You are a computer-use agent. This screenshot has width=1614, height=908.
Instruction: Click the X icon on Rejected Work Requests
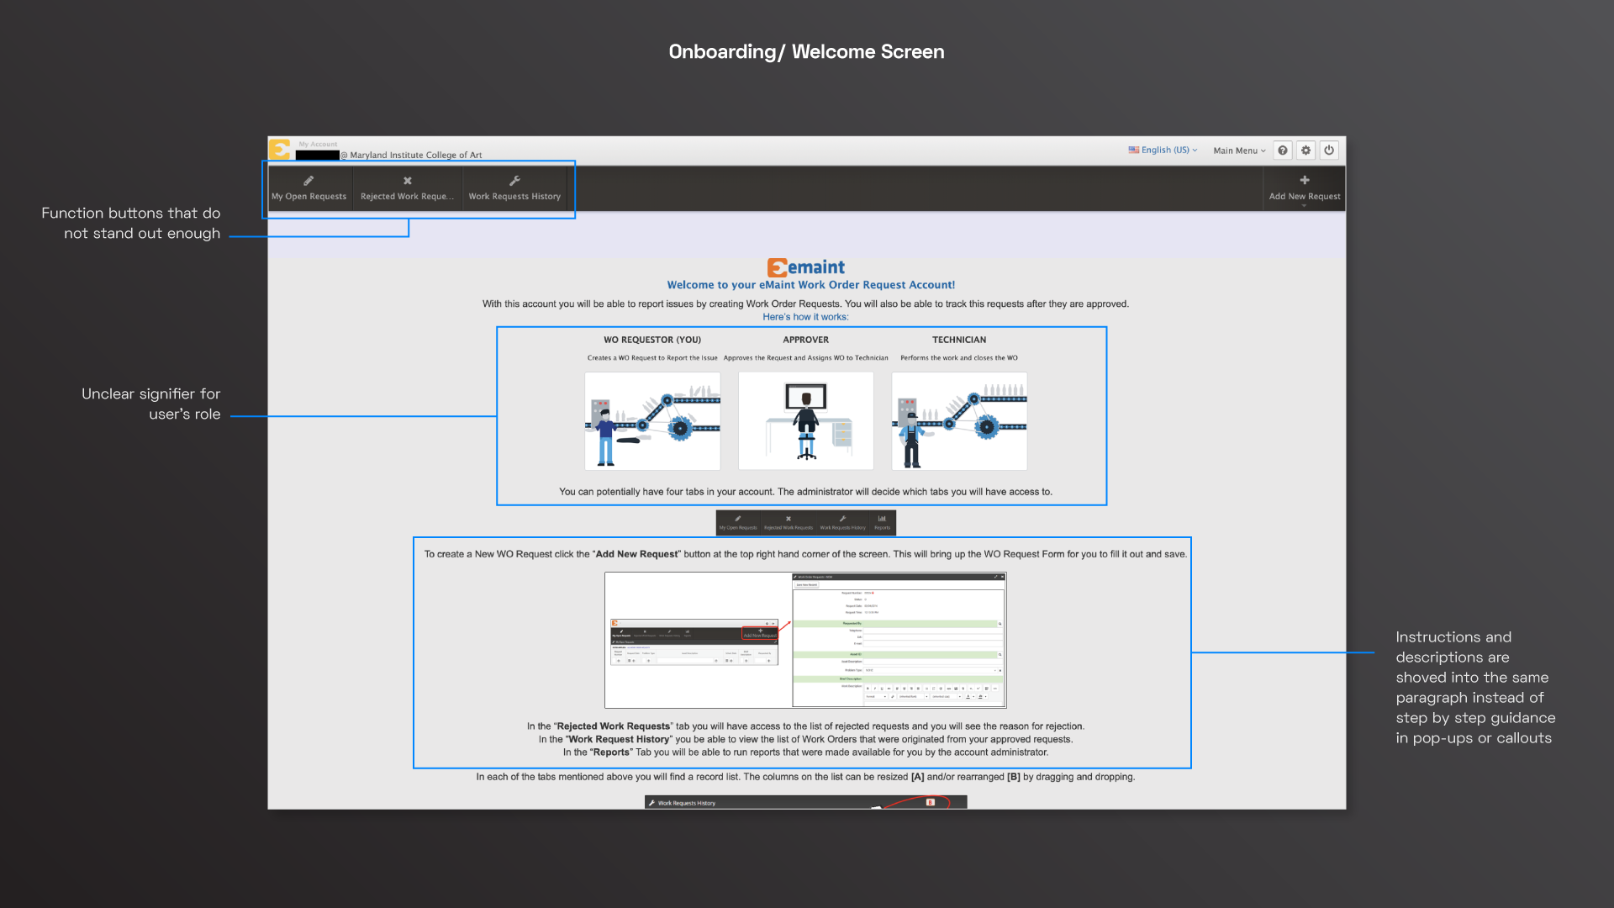coord(408,181)
